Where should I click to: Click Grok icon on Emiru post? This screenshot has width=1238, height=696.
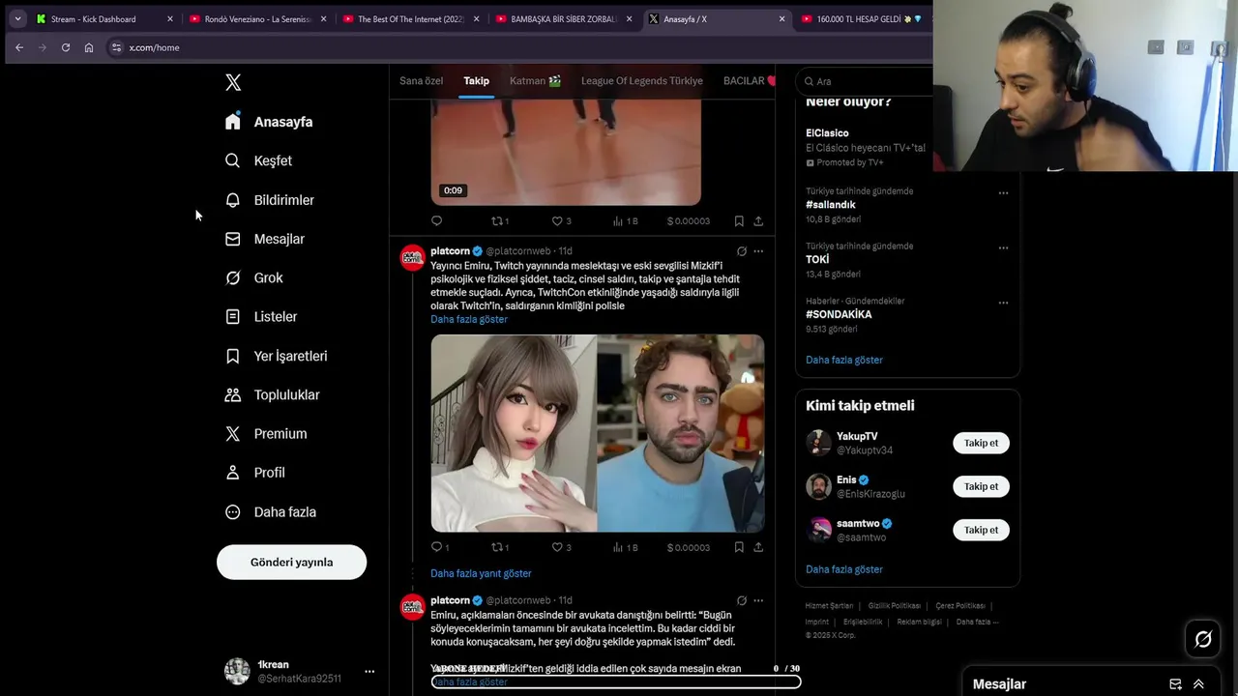[x=742, y=251]
